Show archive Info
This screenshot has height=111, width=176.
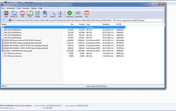(x=60, y=13)
